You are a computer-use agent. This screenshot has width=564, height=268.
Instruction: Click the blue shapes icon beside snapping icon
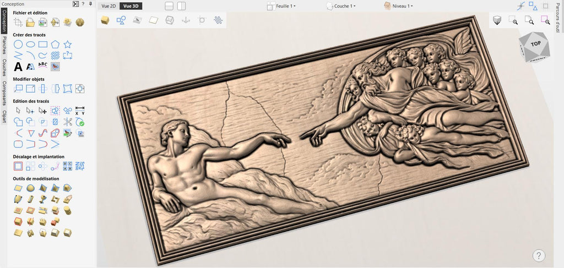533,6
